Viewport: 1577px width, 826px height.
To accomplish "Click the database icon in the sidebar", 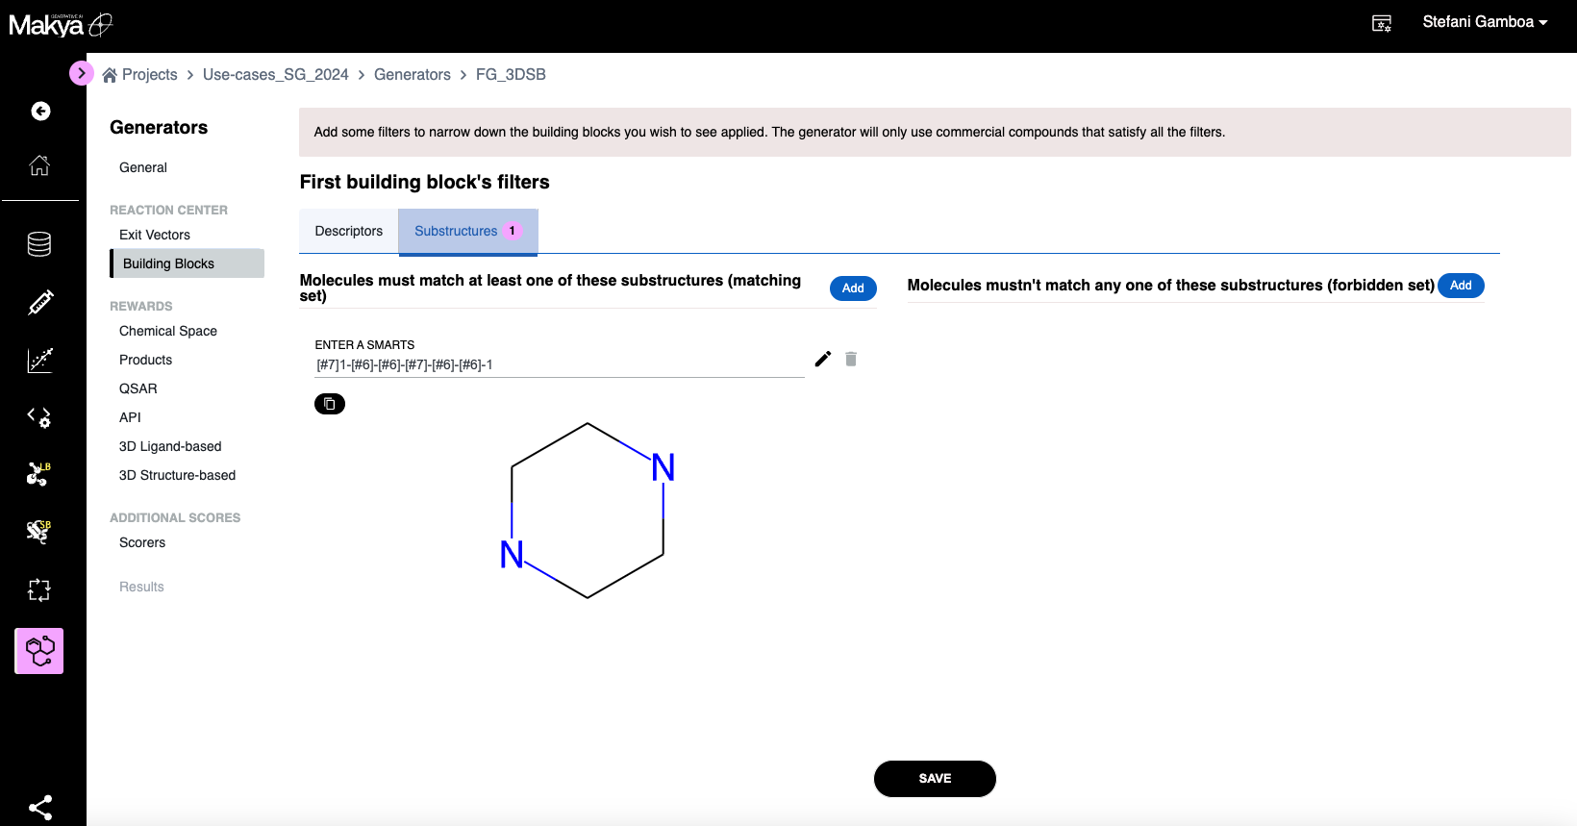I will [39, 244].
